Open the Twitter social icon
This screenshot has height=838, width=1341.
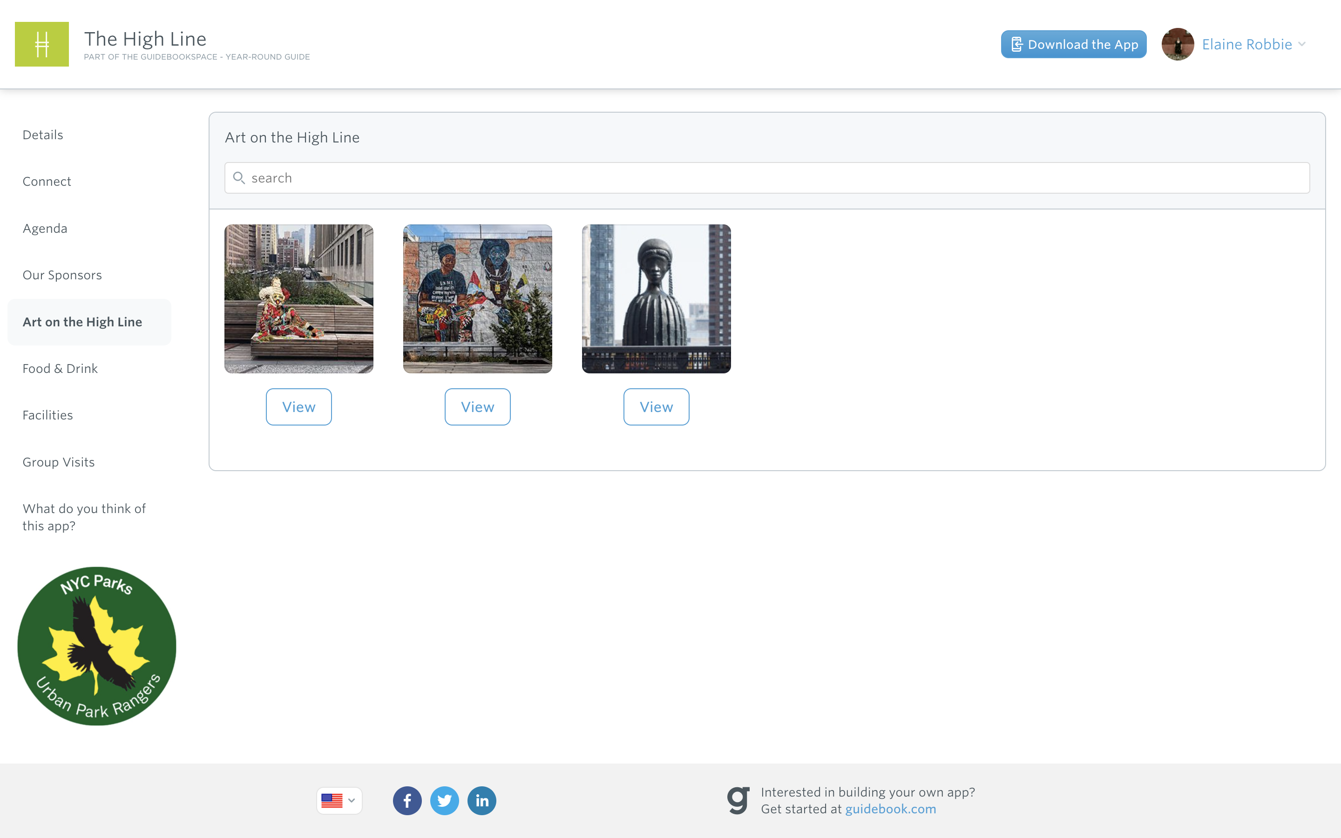click(444, 800)
